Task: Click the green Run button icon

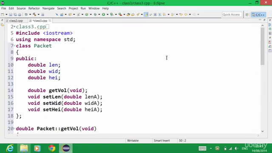Action: (104, 14)
